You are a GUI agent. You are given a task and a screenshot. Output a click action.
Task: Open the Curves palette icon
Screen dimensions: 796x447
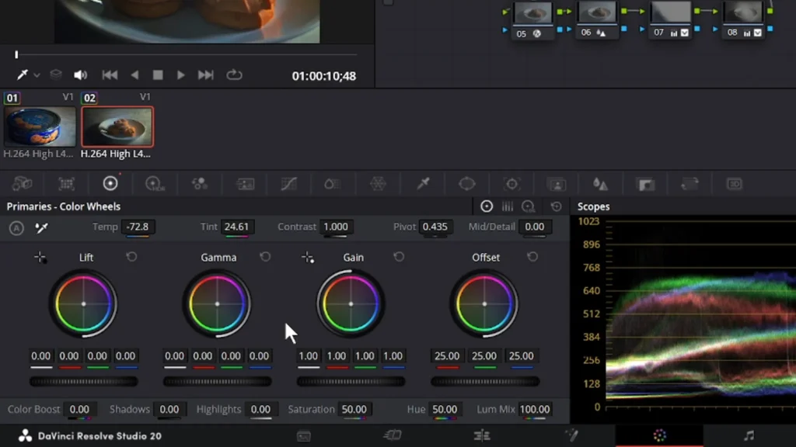[x=288, y=184]
